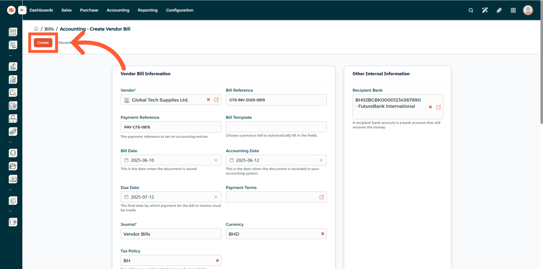Click the Bill Reference input field

(x=276, y=100)
